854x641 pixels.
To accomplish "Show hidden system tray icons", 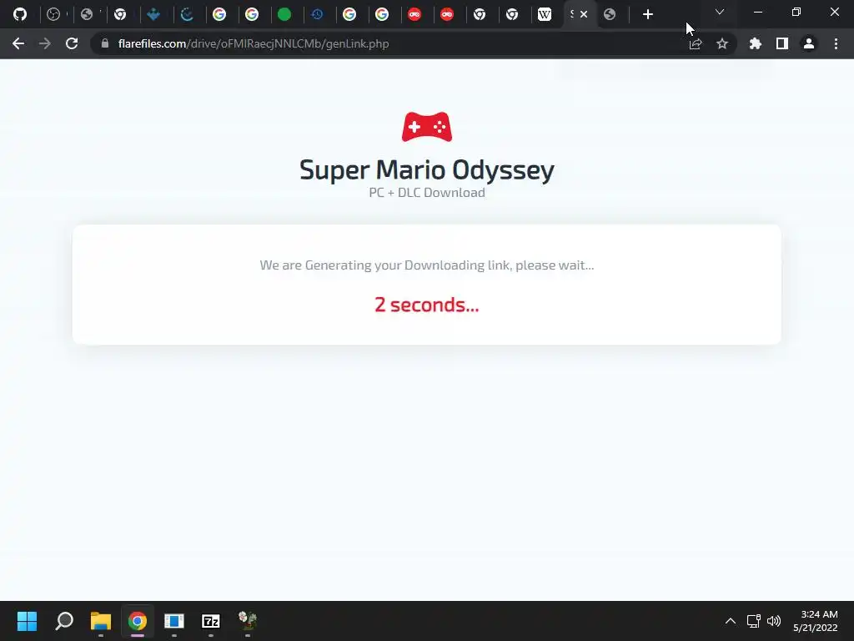I will tap(731, 621).
